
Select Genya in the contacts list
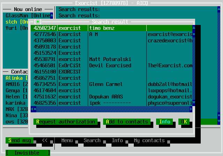(15, 90)
